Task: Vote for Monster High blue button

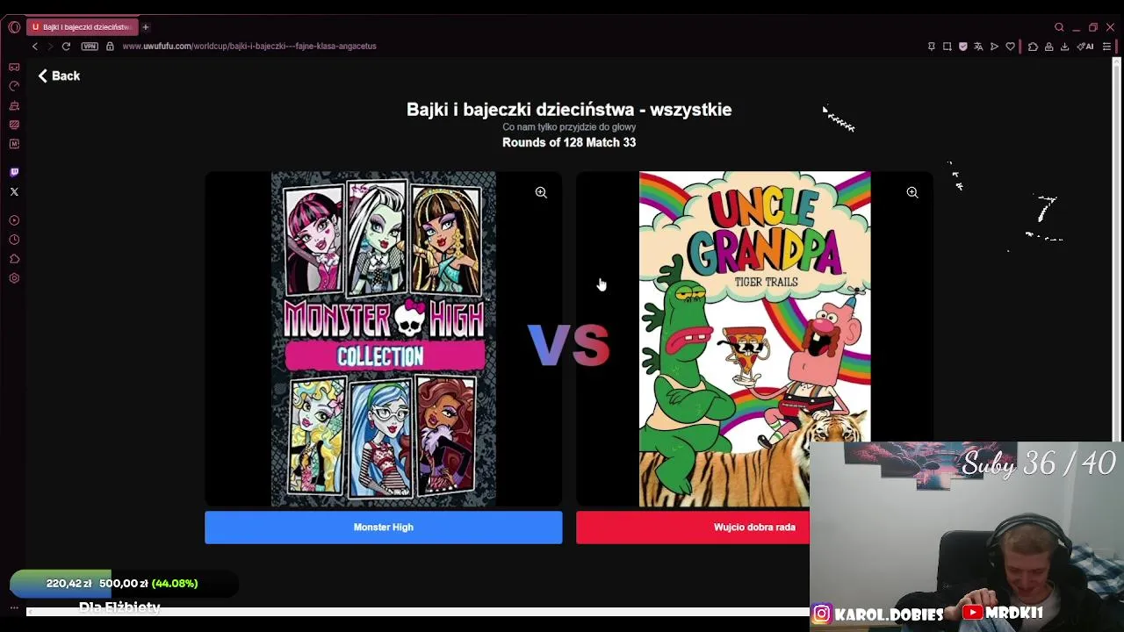Action: pos(384,528)
